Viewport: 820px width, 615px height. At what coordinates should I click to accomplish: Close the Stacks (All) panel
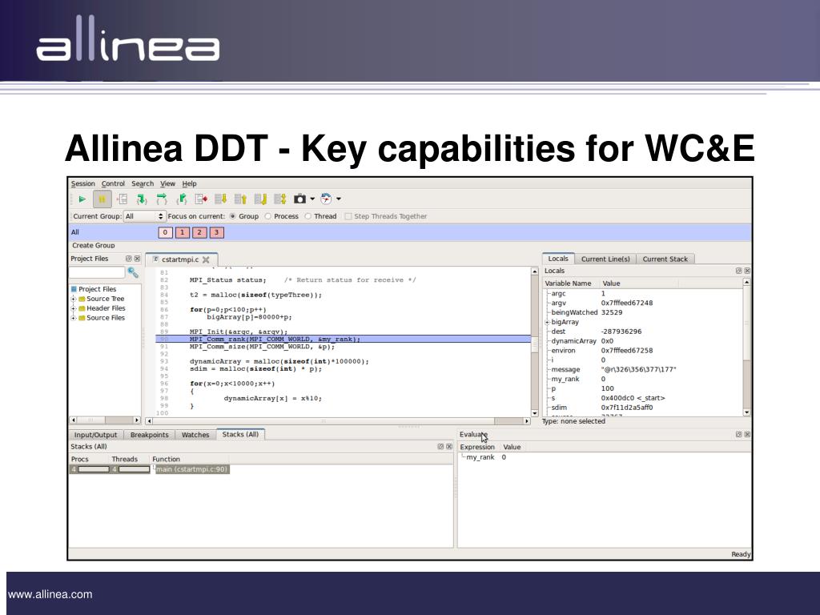[x=448, y=447]
